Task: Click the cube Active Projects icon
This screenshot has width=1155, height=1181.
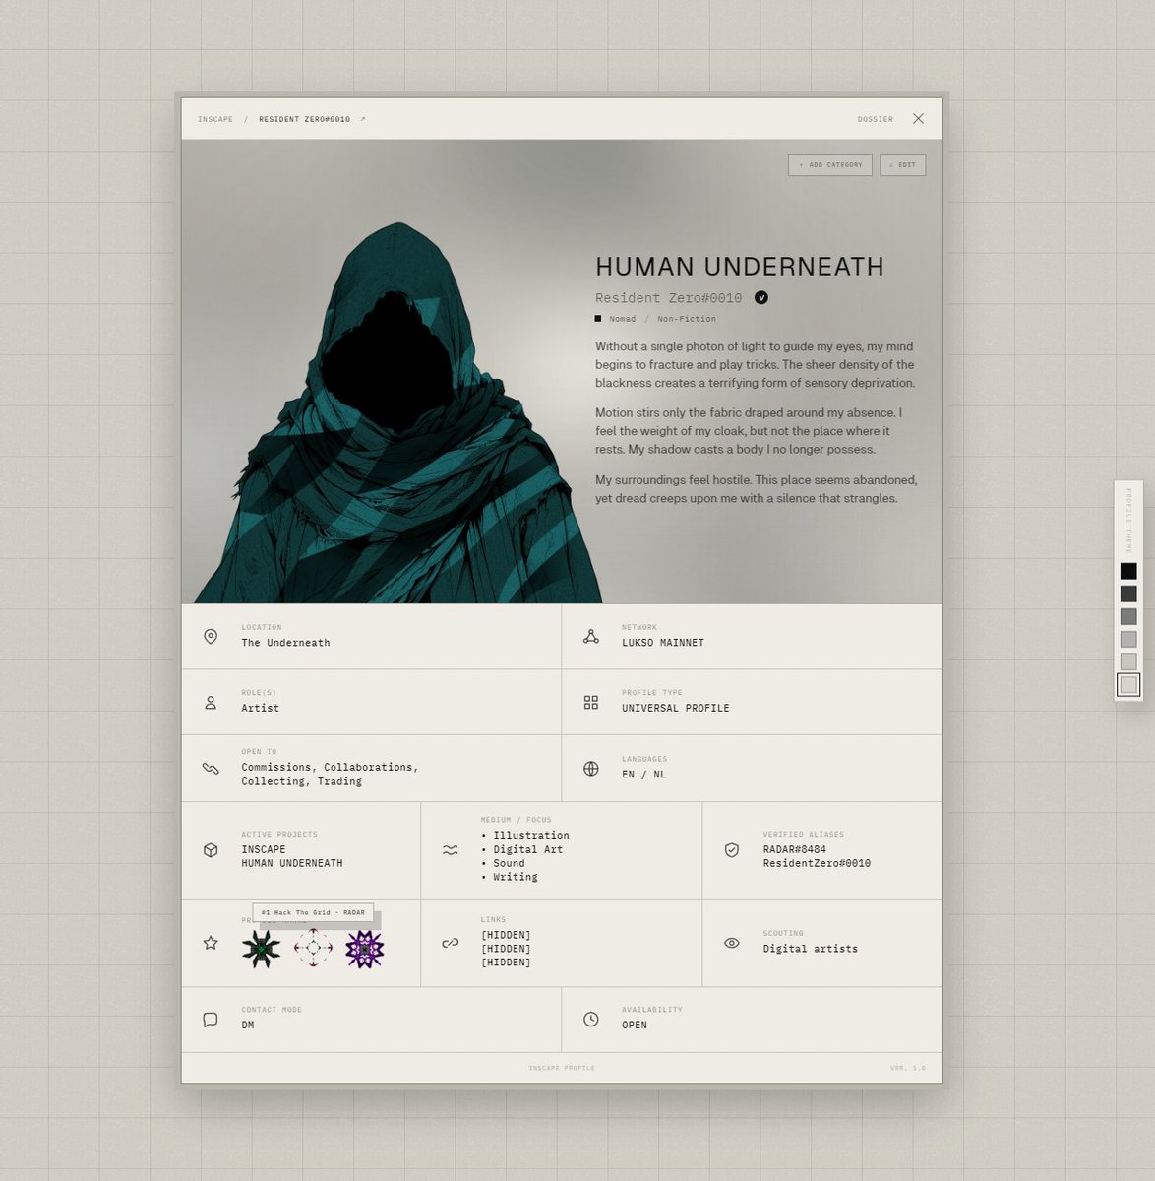Action: coord(211,850)
